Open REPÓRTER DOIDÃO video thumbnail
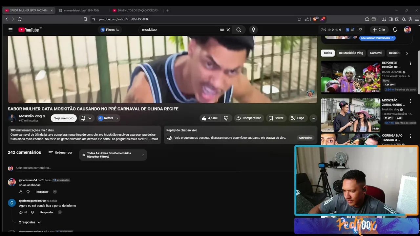Viewport: 420px width, 236px height. pos(350,77)
